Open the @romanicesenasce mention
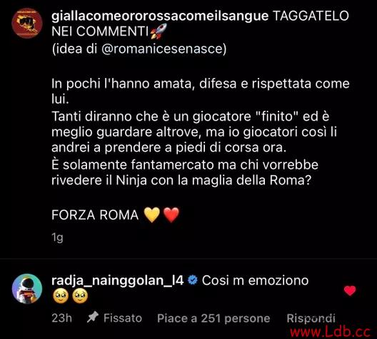Screen dimensions: 377x339 [163, 49]
